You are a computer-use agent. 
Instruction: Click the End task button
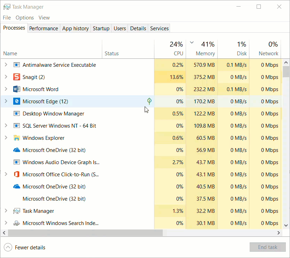click(268, 247)
